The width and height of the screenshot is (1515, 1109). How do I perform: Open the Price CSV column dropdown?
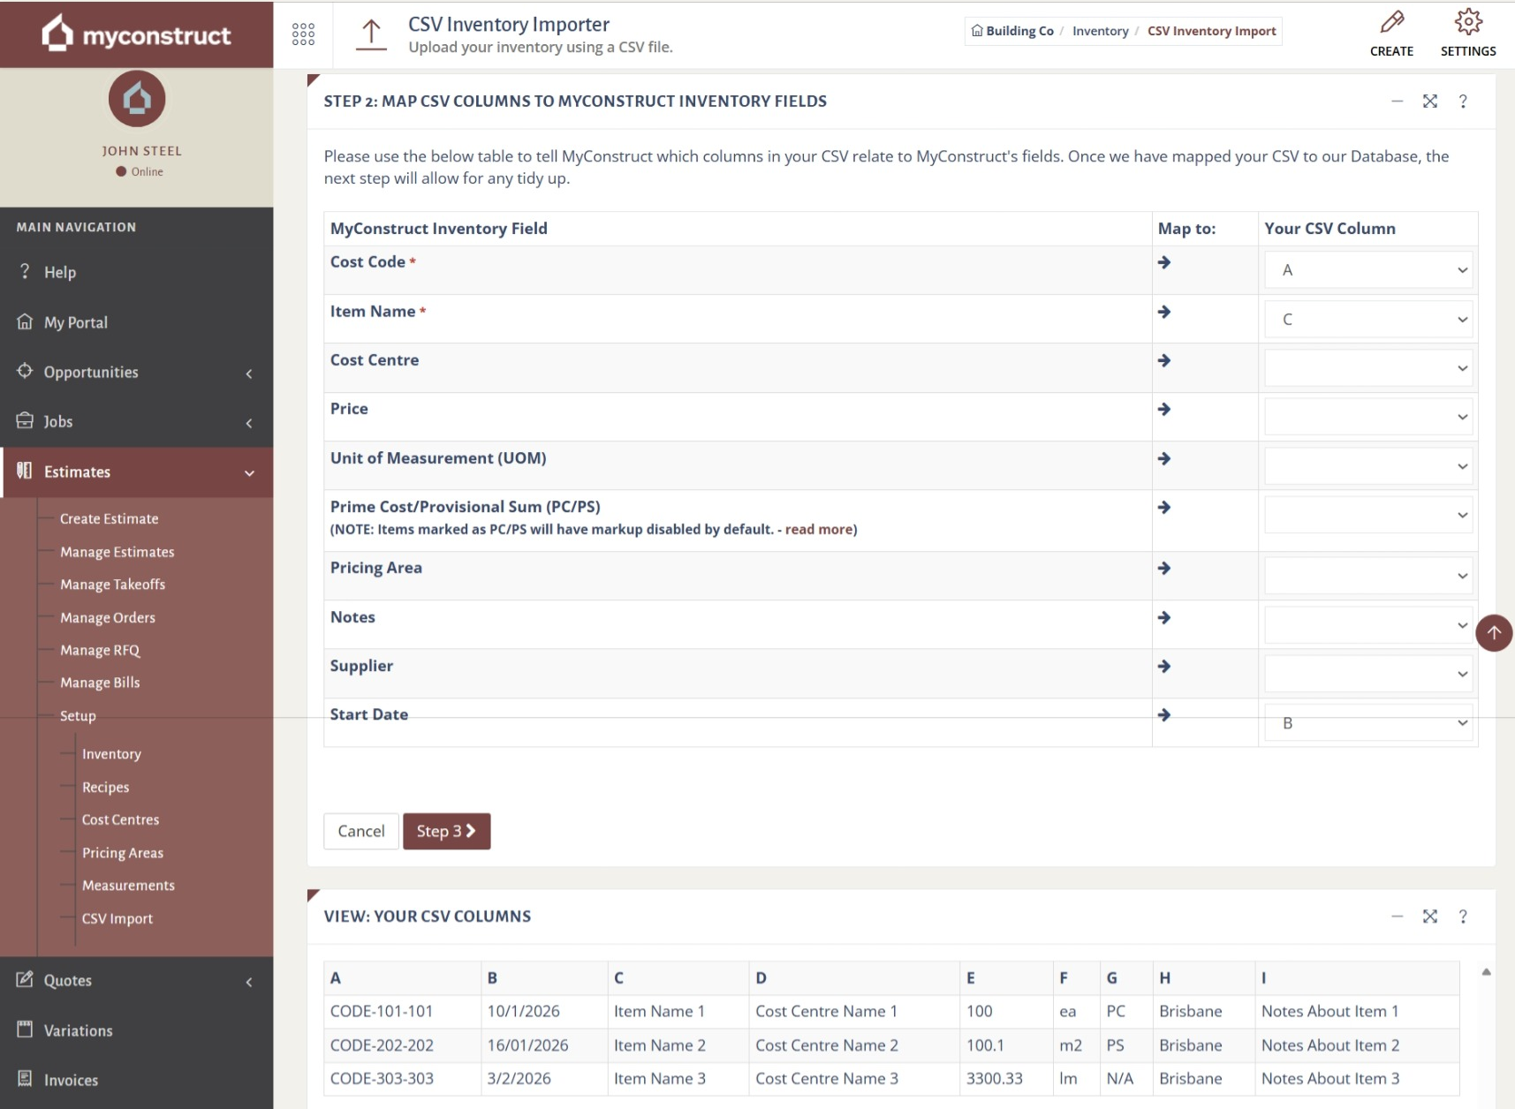(x=1367, y=417)
